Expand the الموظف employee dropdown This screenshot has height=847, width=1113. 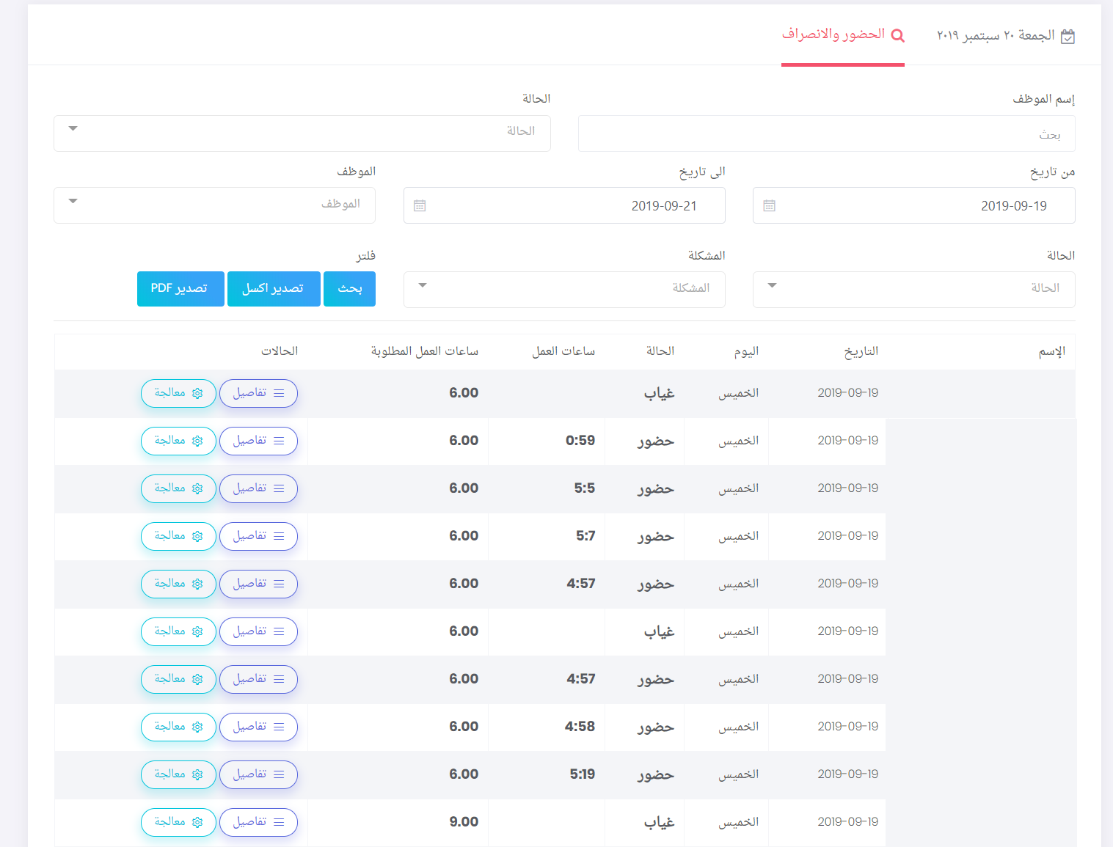click(214, 205)
